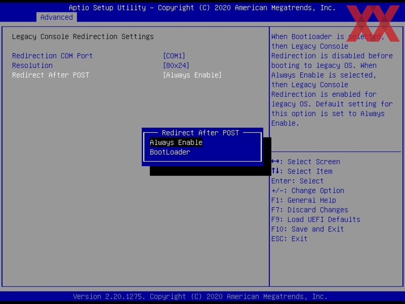Click F9: Load UEFI Defaults hint
Viewport: 405px width, 304px height.
coord(316,219)
